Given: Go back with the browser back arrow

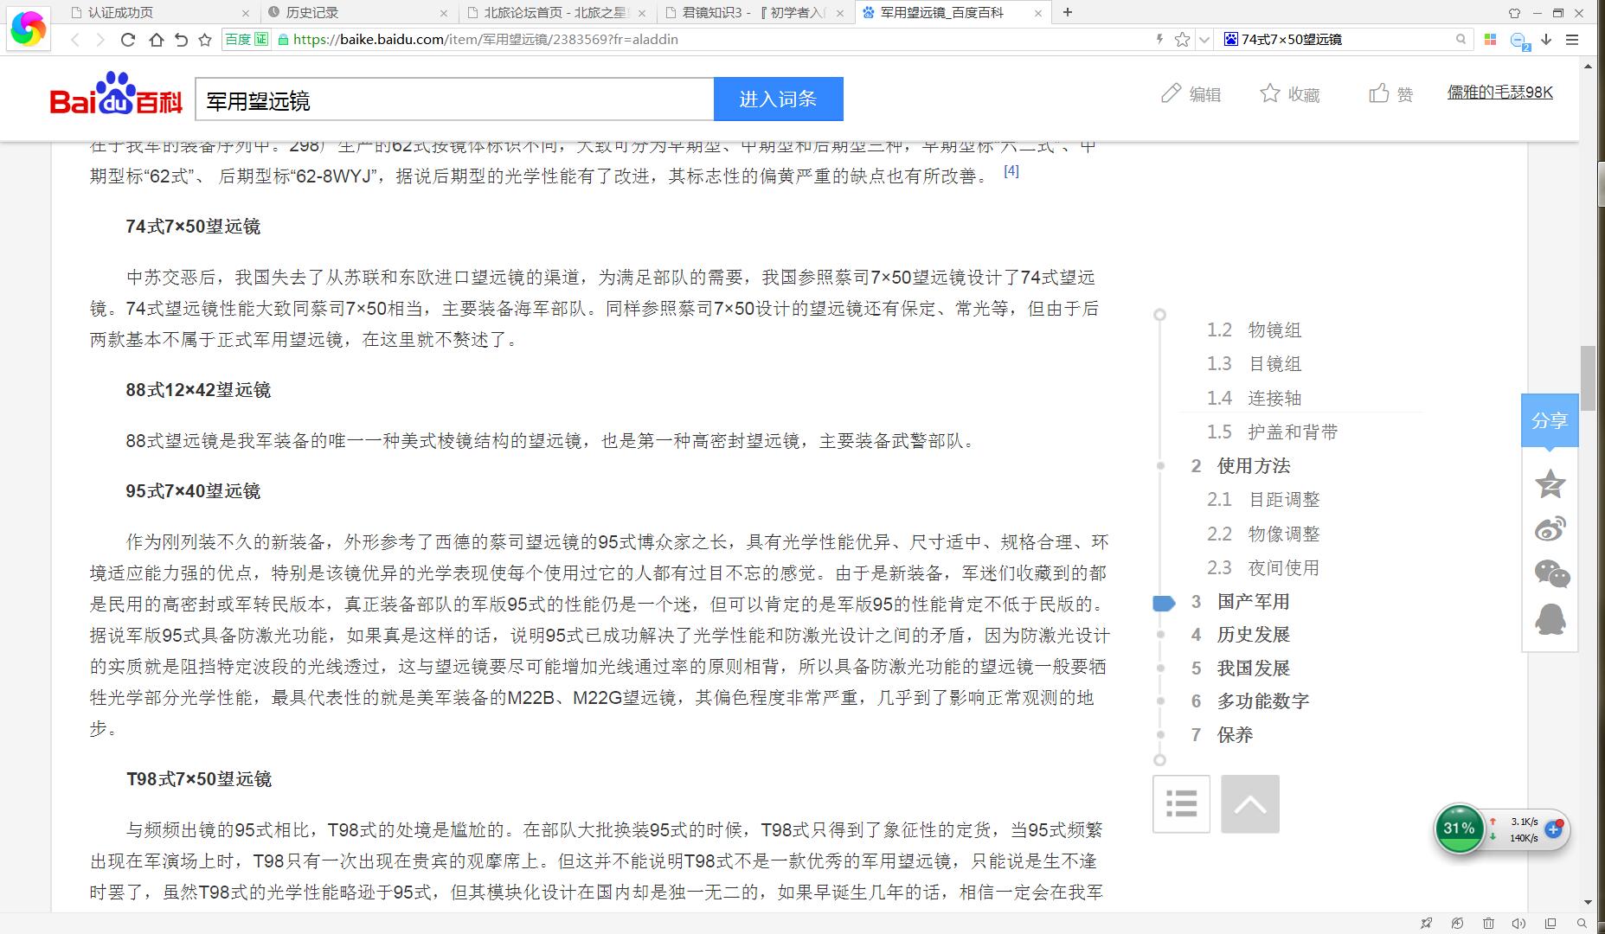Looking at the screenshot, I should (x=75, y=40).
